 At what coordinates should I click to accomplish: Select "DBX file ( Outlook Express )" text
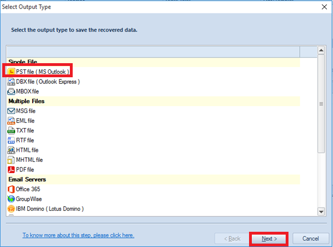coord(48,82)
